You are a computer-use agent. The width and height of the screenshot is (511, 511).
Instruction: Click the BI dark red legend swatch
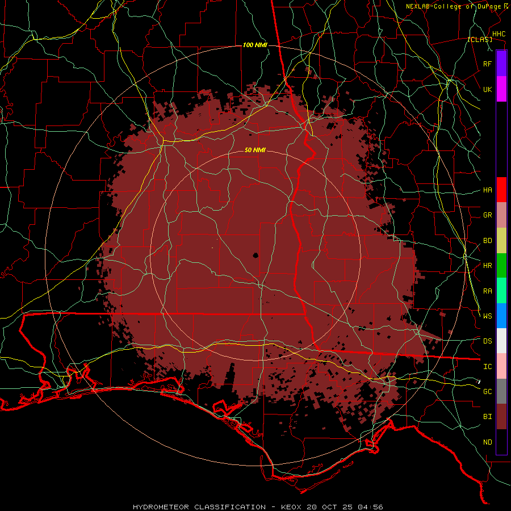click(501, 417)
